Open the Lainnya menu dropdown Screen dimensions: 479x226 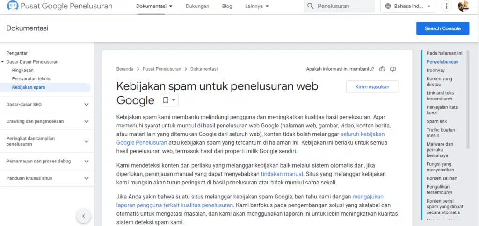pos(257,7)
